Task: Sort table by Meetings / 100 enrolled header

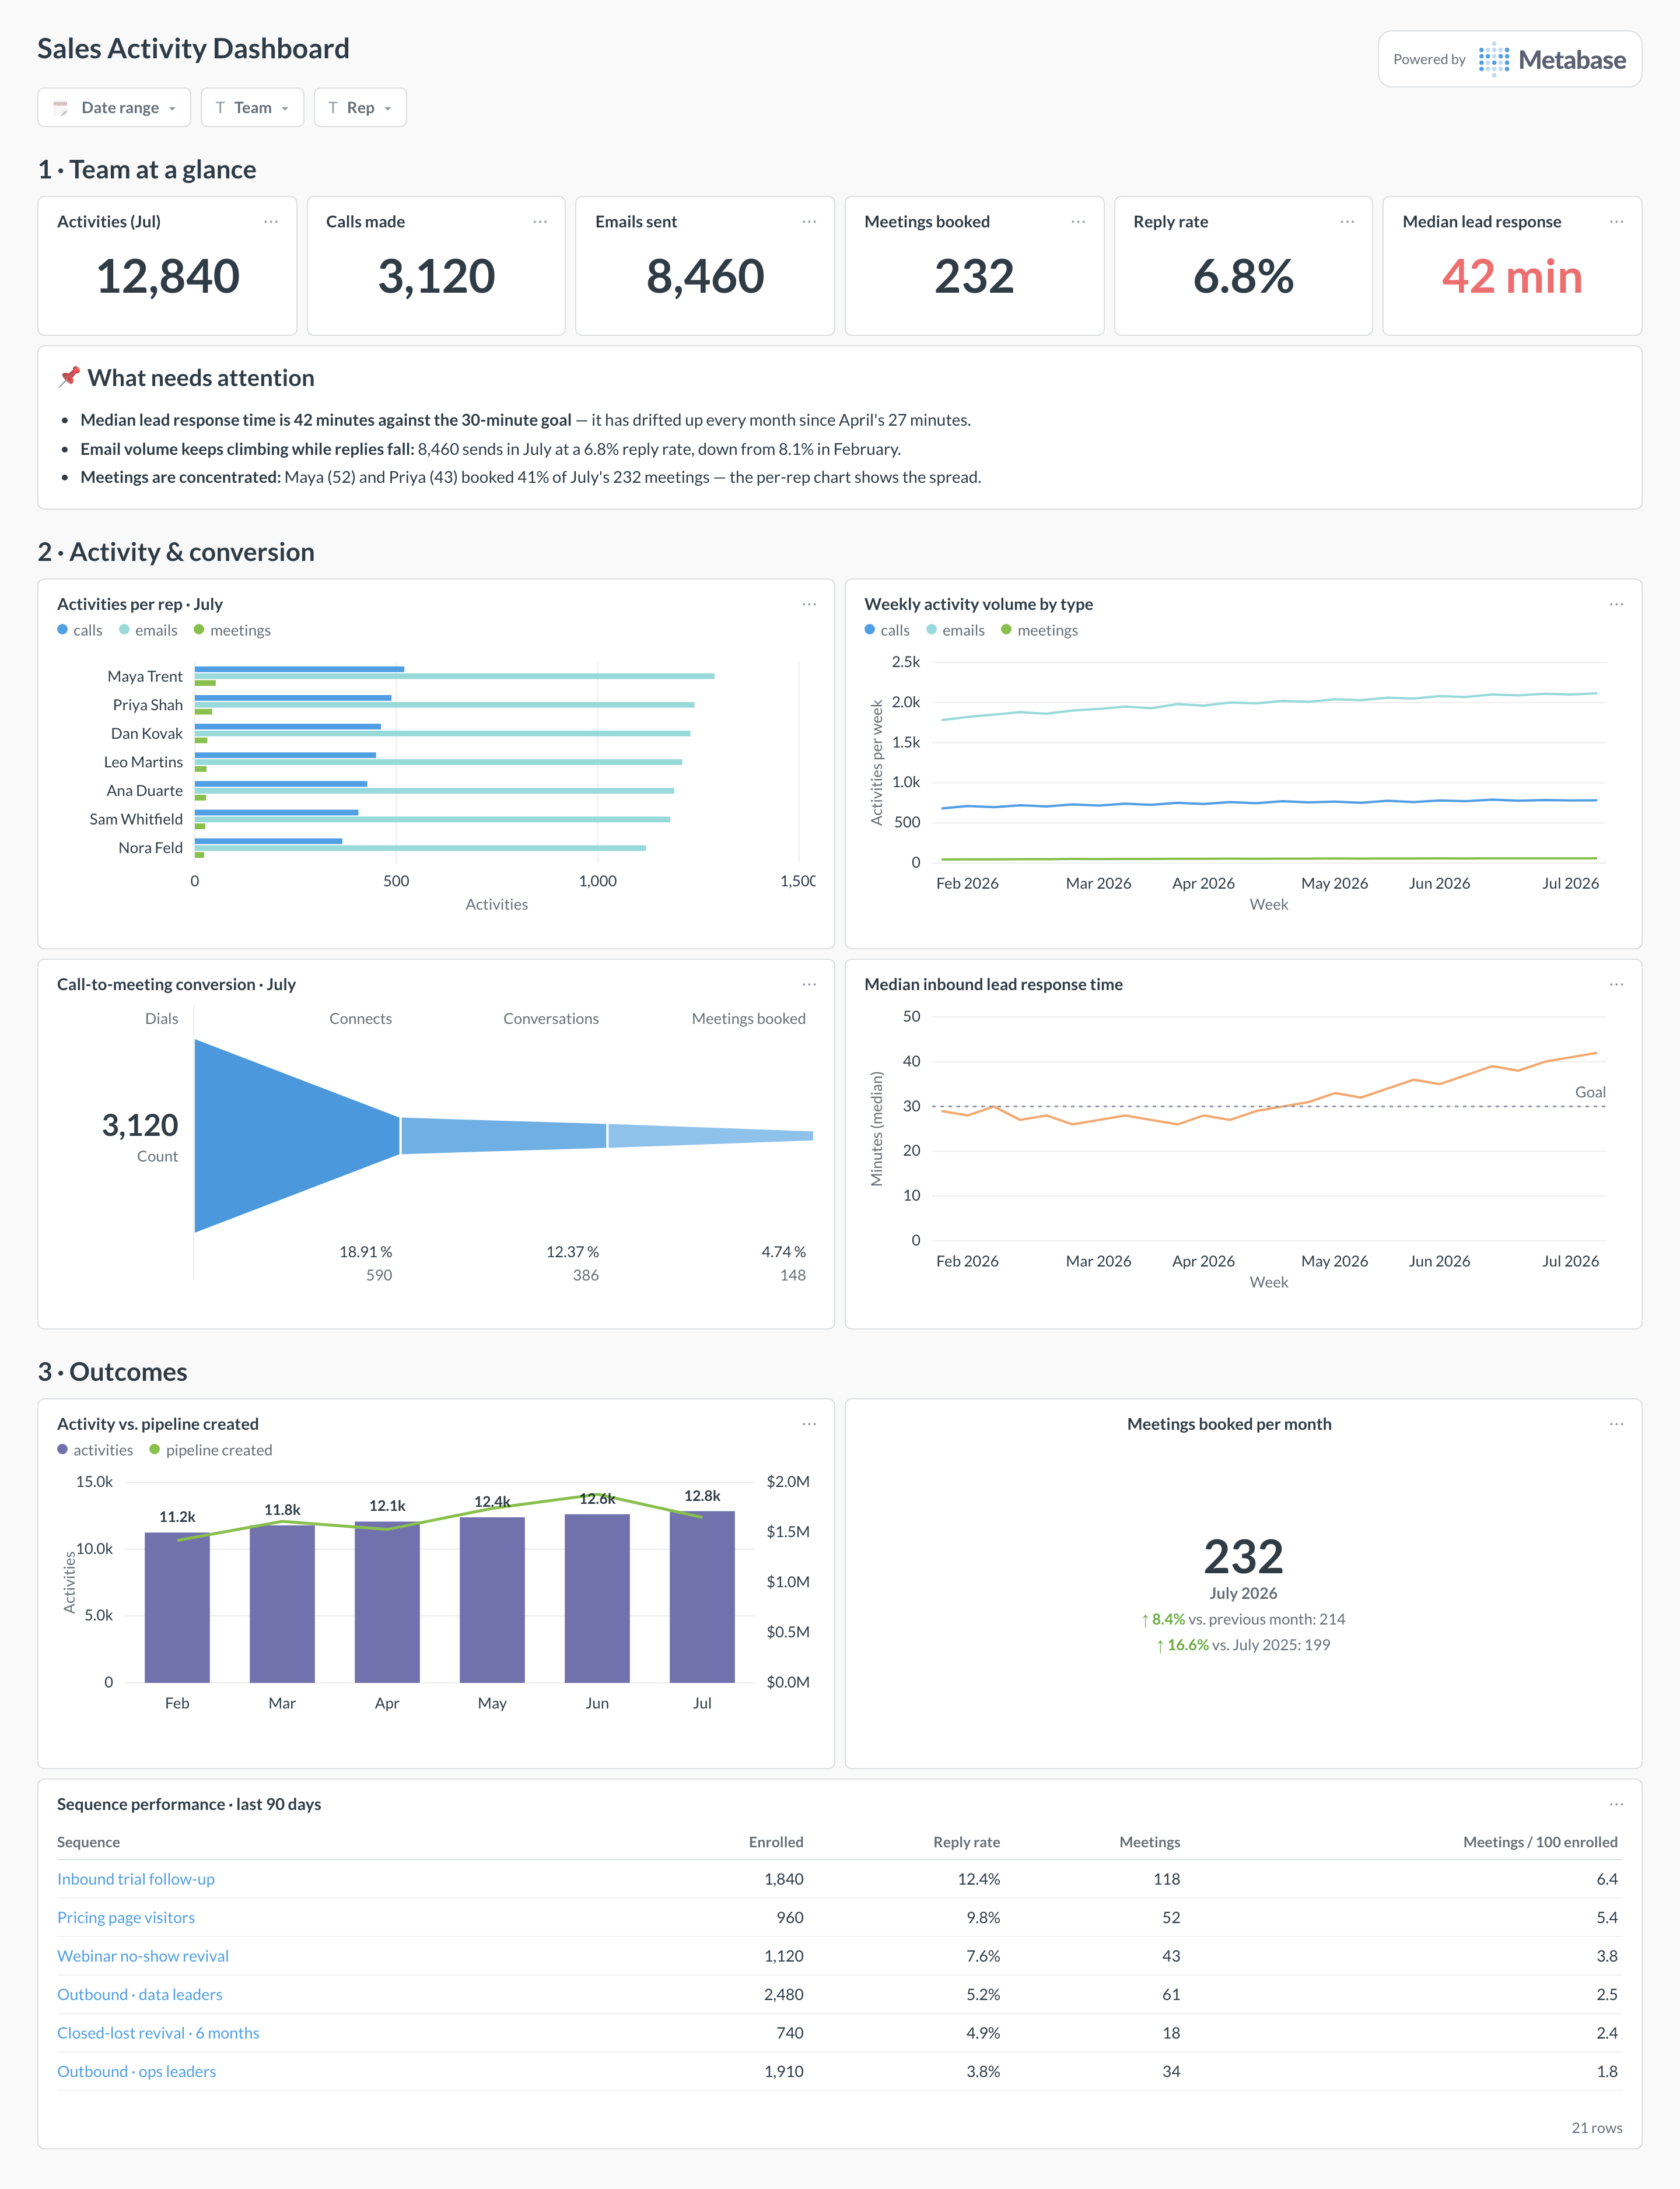Action: click(x=1540, y=1842)
